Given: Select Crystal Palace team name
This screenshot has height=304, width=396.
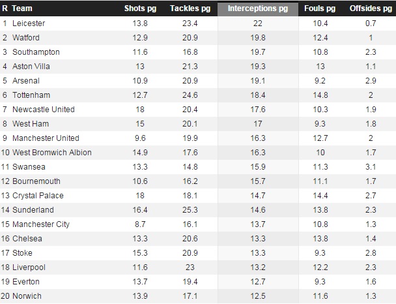Looking at the screenshot, I should (38, 196).
